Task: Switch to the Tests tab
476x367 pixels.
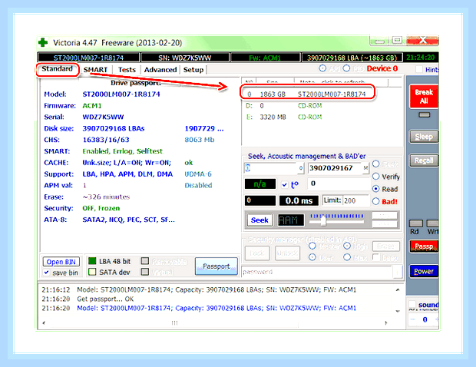Action: (127, 70)
